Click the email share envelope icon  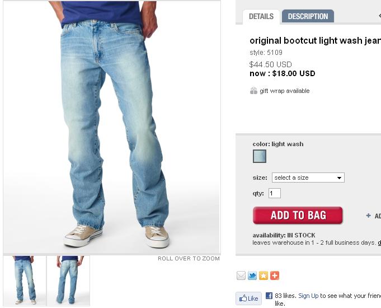pyautogui.click(x=241, y=276)
